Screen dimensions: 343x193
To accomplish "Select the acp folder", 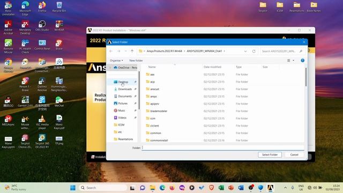I will pyautogui.click(x=152, y=82).
